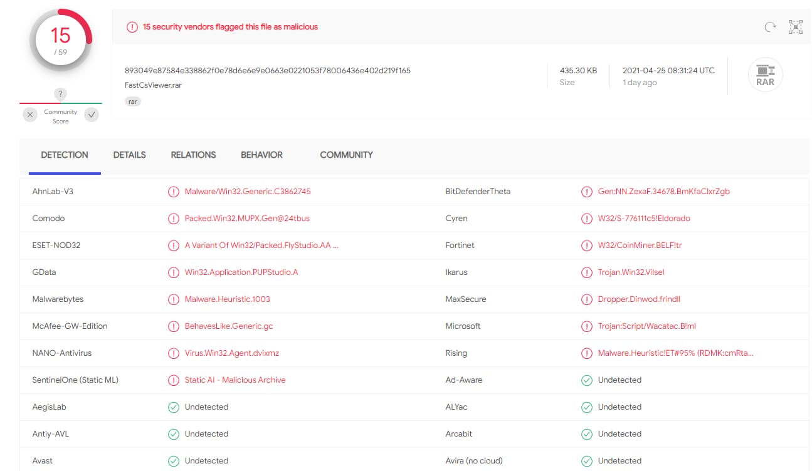Viewport: 812px width, 471px height.
Task: Click the community score question mark icon
Action: (60, 94)
